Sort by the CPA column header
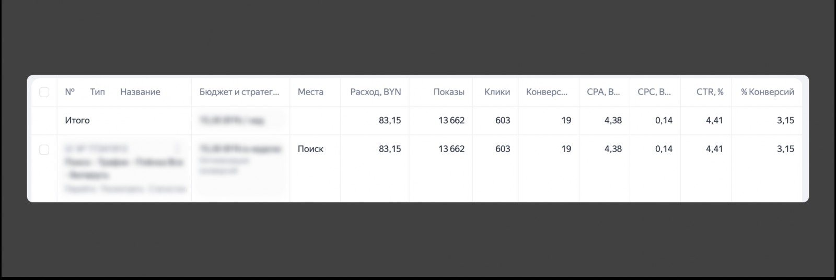This screenshot has height=280, width=836. click(x=603, y=92)
